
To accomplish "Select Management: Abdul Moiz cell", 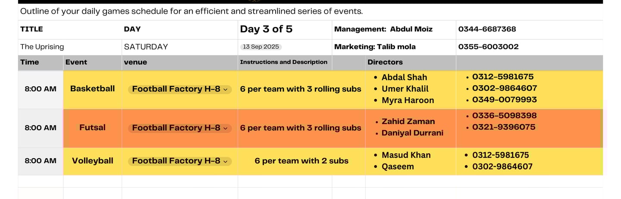I will 394,29.
